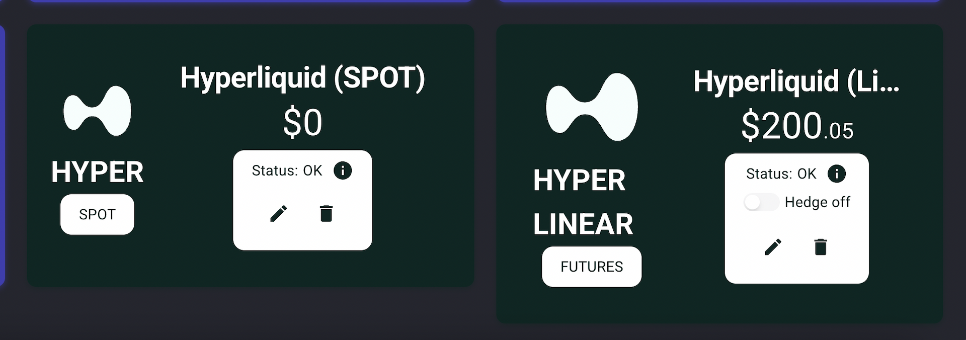Click the HYPER LINEAR label
Screen dimensions: 966x340
coord(583,202)
